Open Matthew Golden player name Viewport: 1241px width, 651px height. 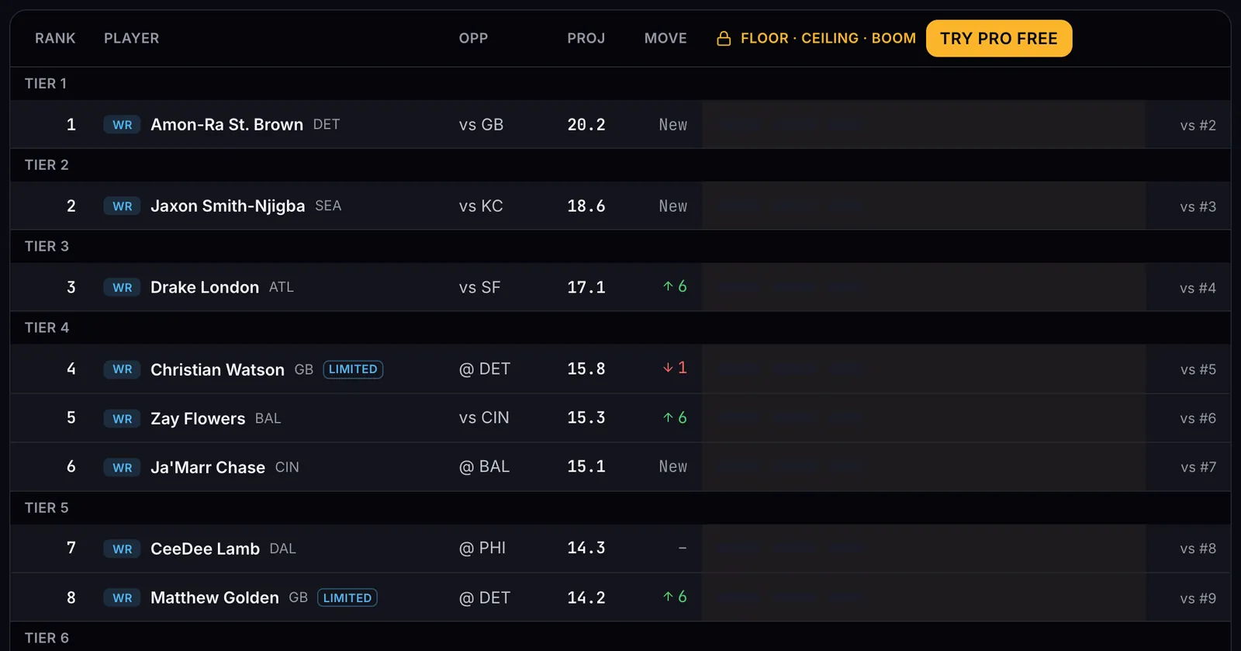215,598
